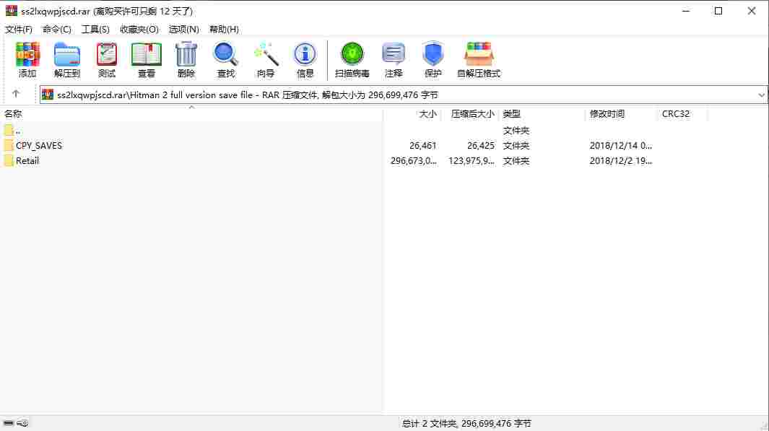Click Retail date 2018/12/2 cell

(x=620, y=161)
